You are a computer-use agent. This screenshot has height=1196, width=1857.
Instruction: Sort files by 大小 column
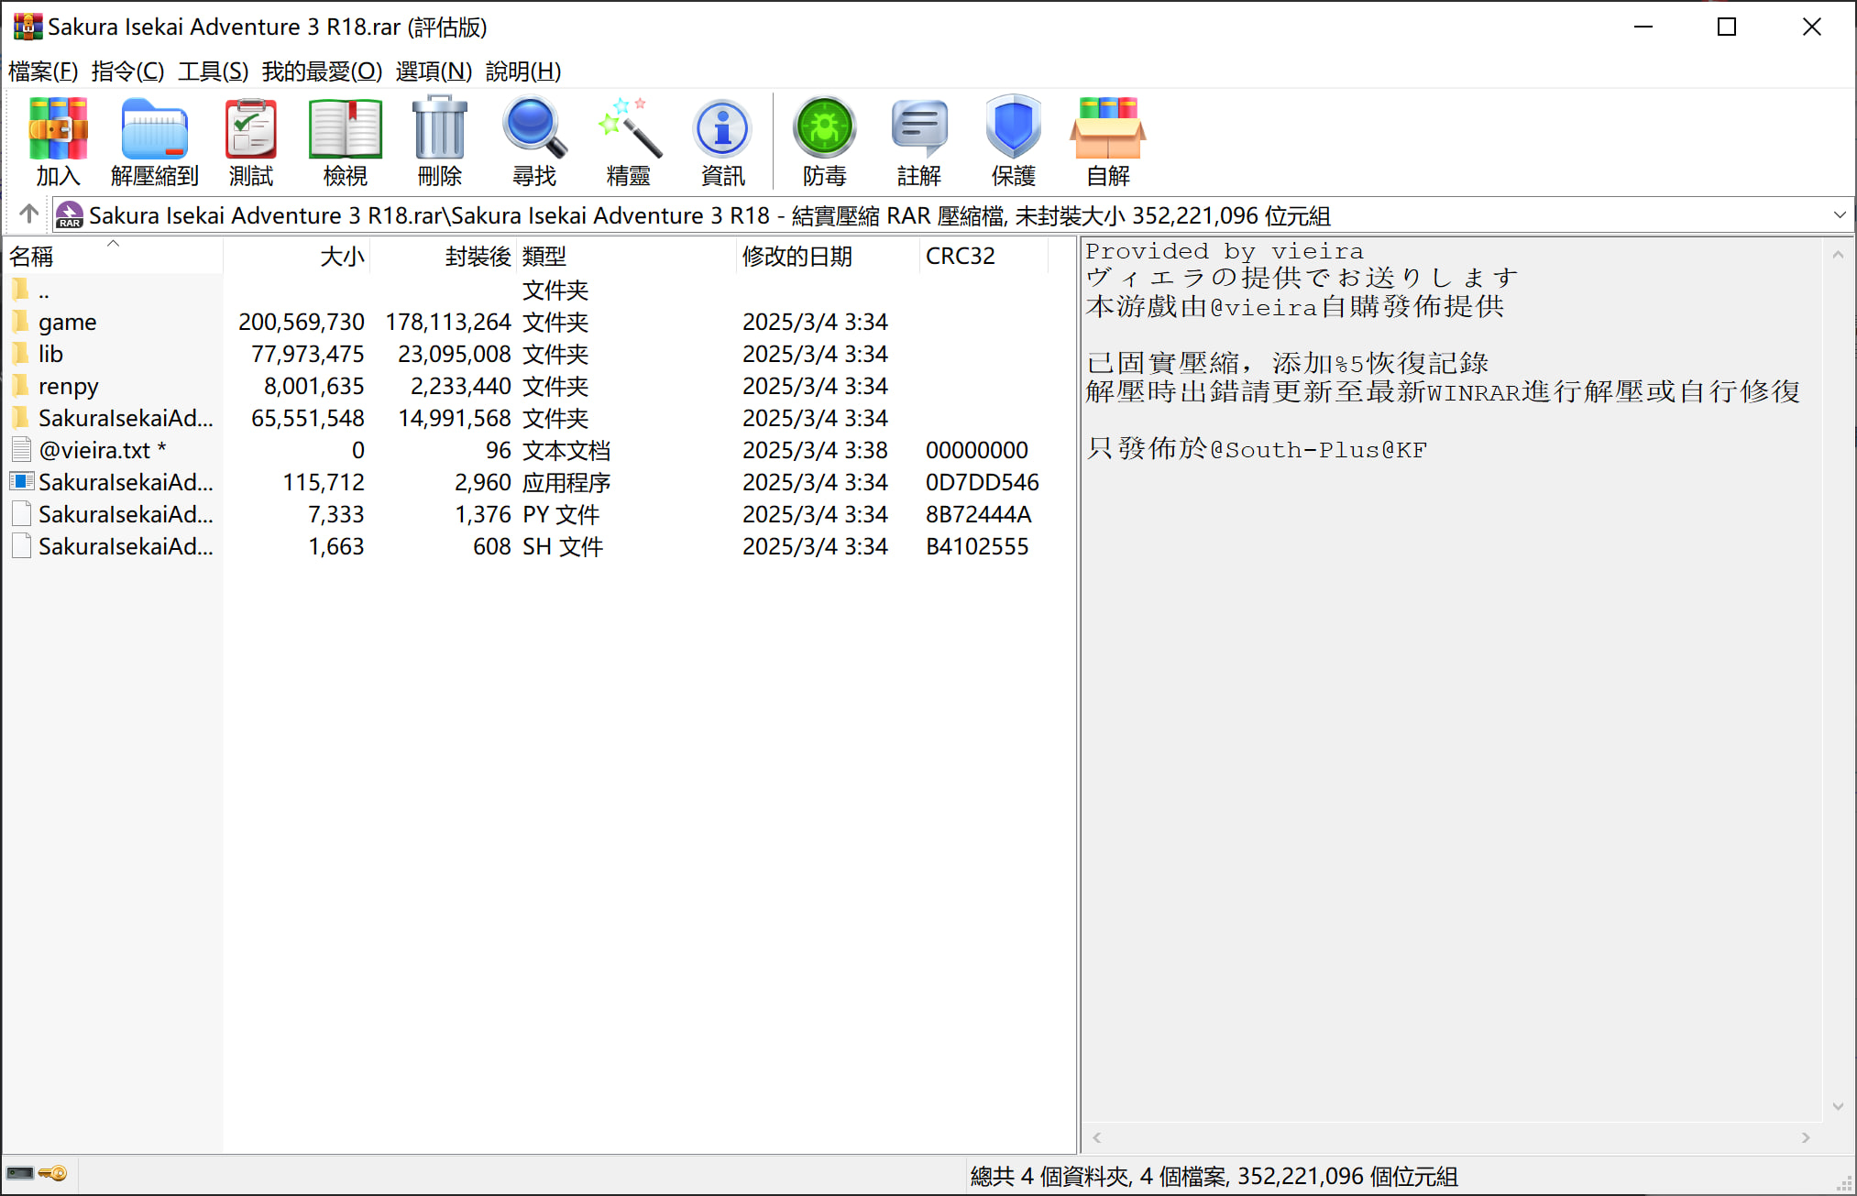pyautogui.click(x=342, y=257)
